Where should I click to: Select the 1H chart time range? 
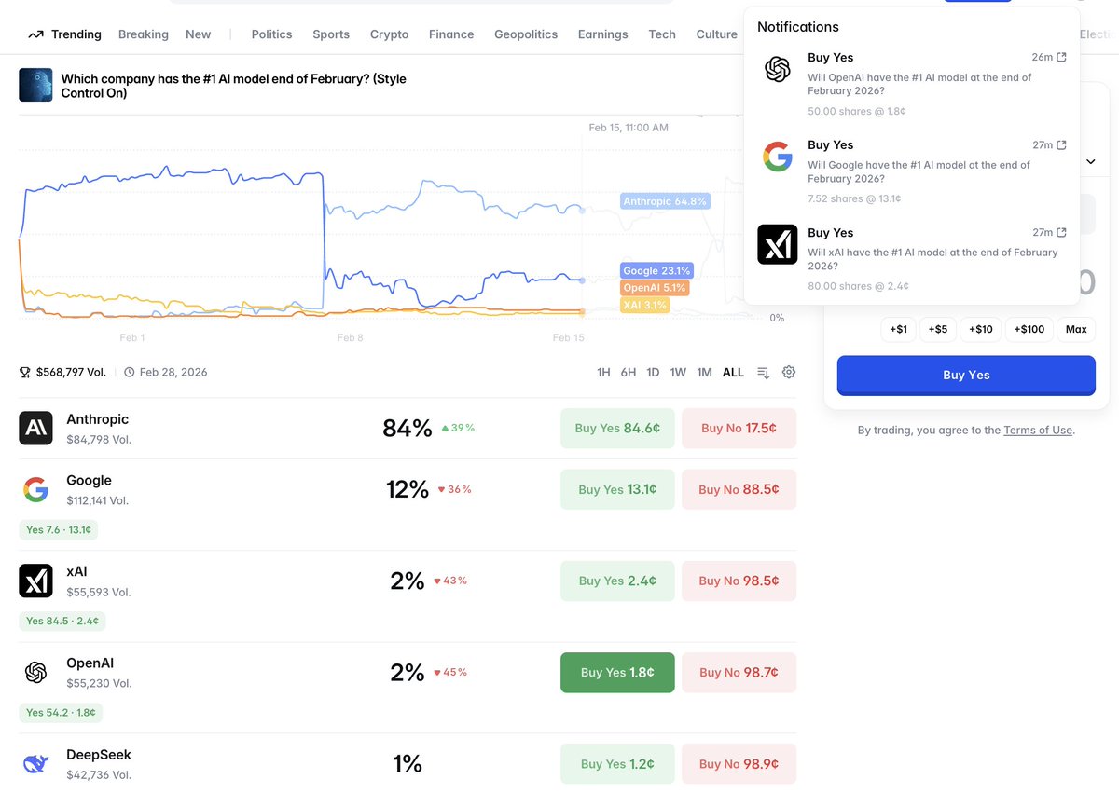tap(603, 373)
